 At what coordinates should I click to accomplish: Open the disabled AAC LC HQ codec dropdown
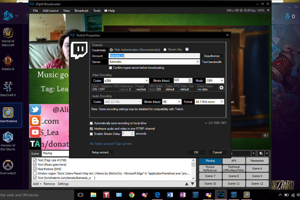point(139,102)
